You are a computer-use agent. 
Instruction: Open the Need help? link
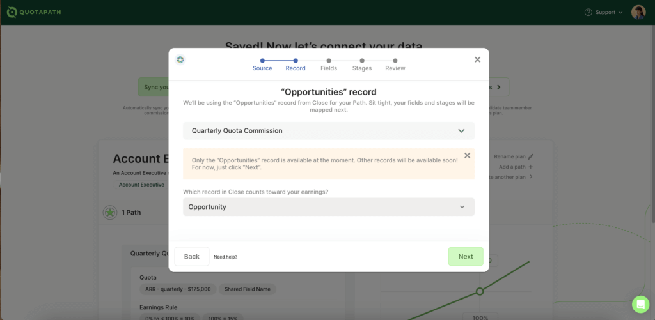pos(226,257)
